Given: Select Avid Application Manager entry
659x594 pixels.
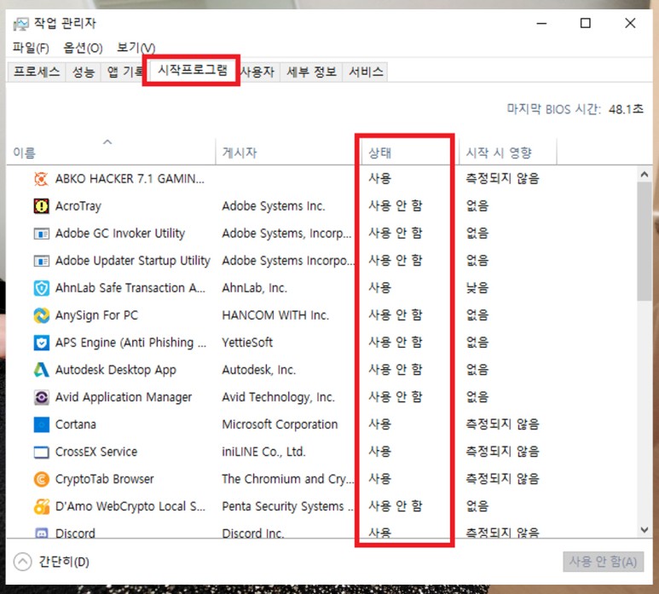Looking at the screenshot, I should (x=123, y=397).
